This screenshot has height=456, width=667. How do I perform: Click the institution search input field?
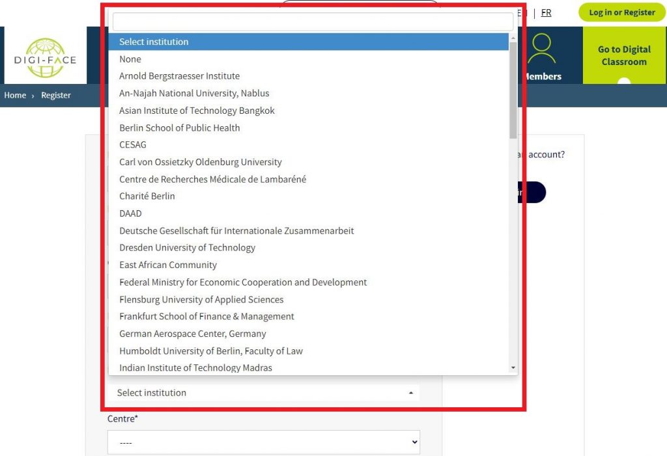pos(313,21)
